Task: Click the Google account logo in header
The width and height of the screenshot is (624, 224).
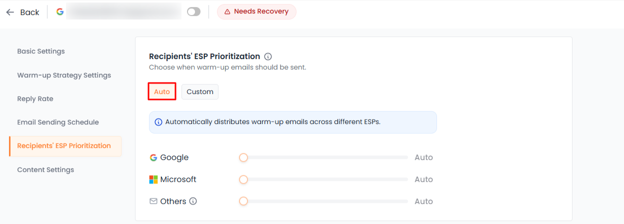Action: [x=60, y=11]
